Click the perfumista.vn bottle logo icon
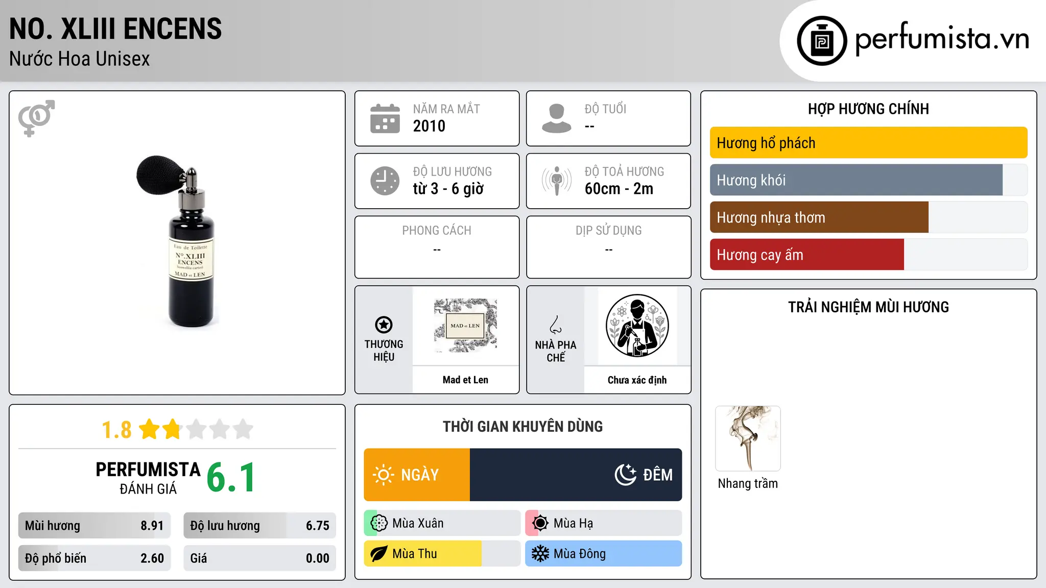The height and width of the screenshot is (588, 1046). (822, 41)
